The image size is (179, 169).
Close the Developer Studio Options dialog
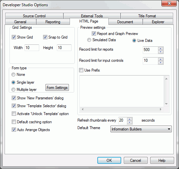point(169,3)
